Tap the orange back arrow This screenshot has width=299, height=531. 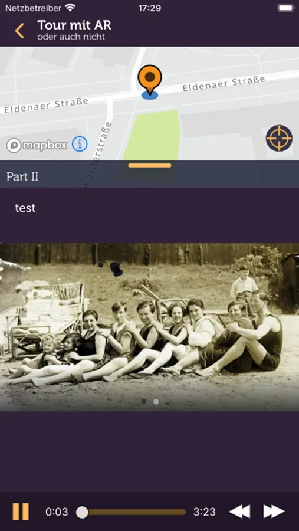(x=19, y=31)
